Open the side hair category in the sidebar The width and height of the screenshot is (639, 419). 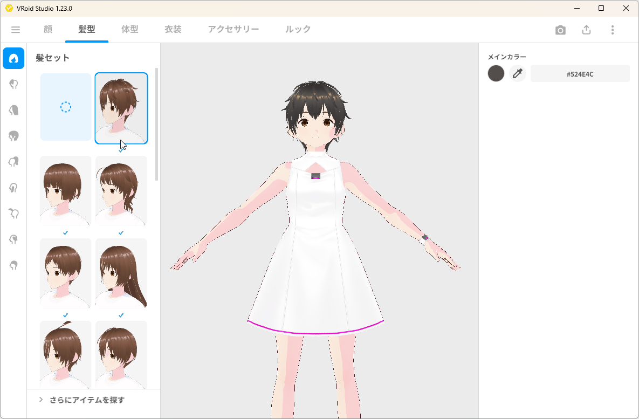point(13,136)
